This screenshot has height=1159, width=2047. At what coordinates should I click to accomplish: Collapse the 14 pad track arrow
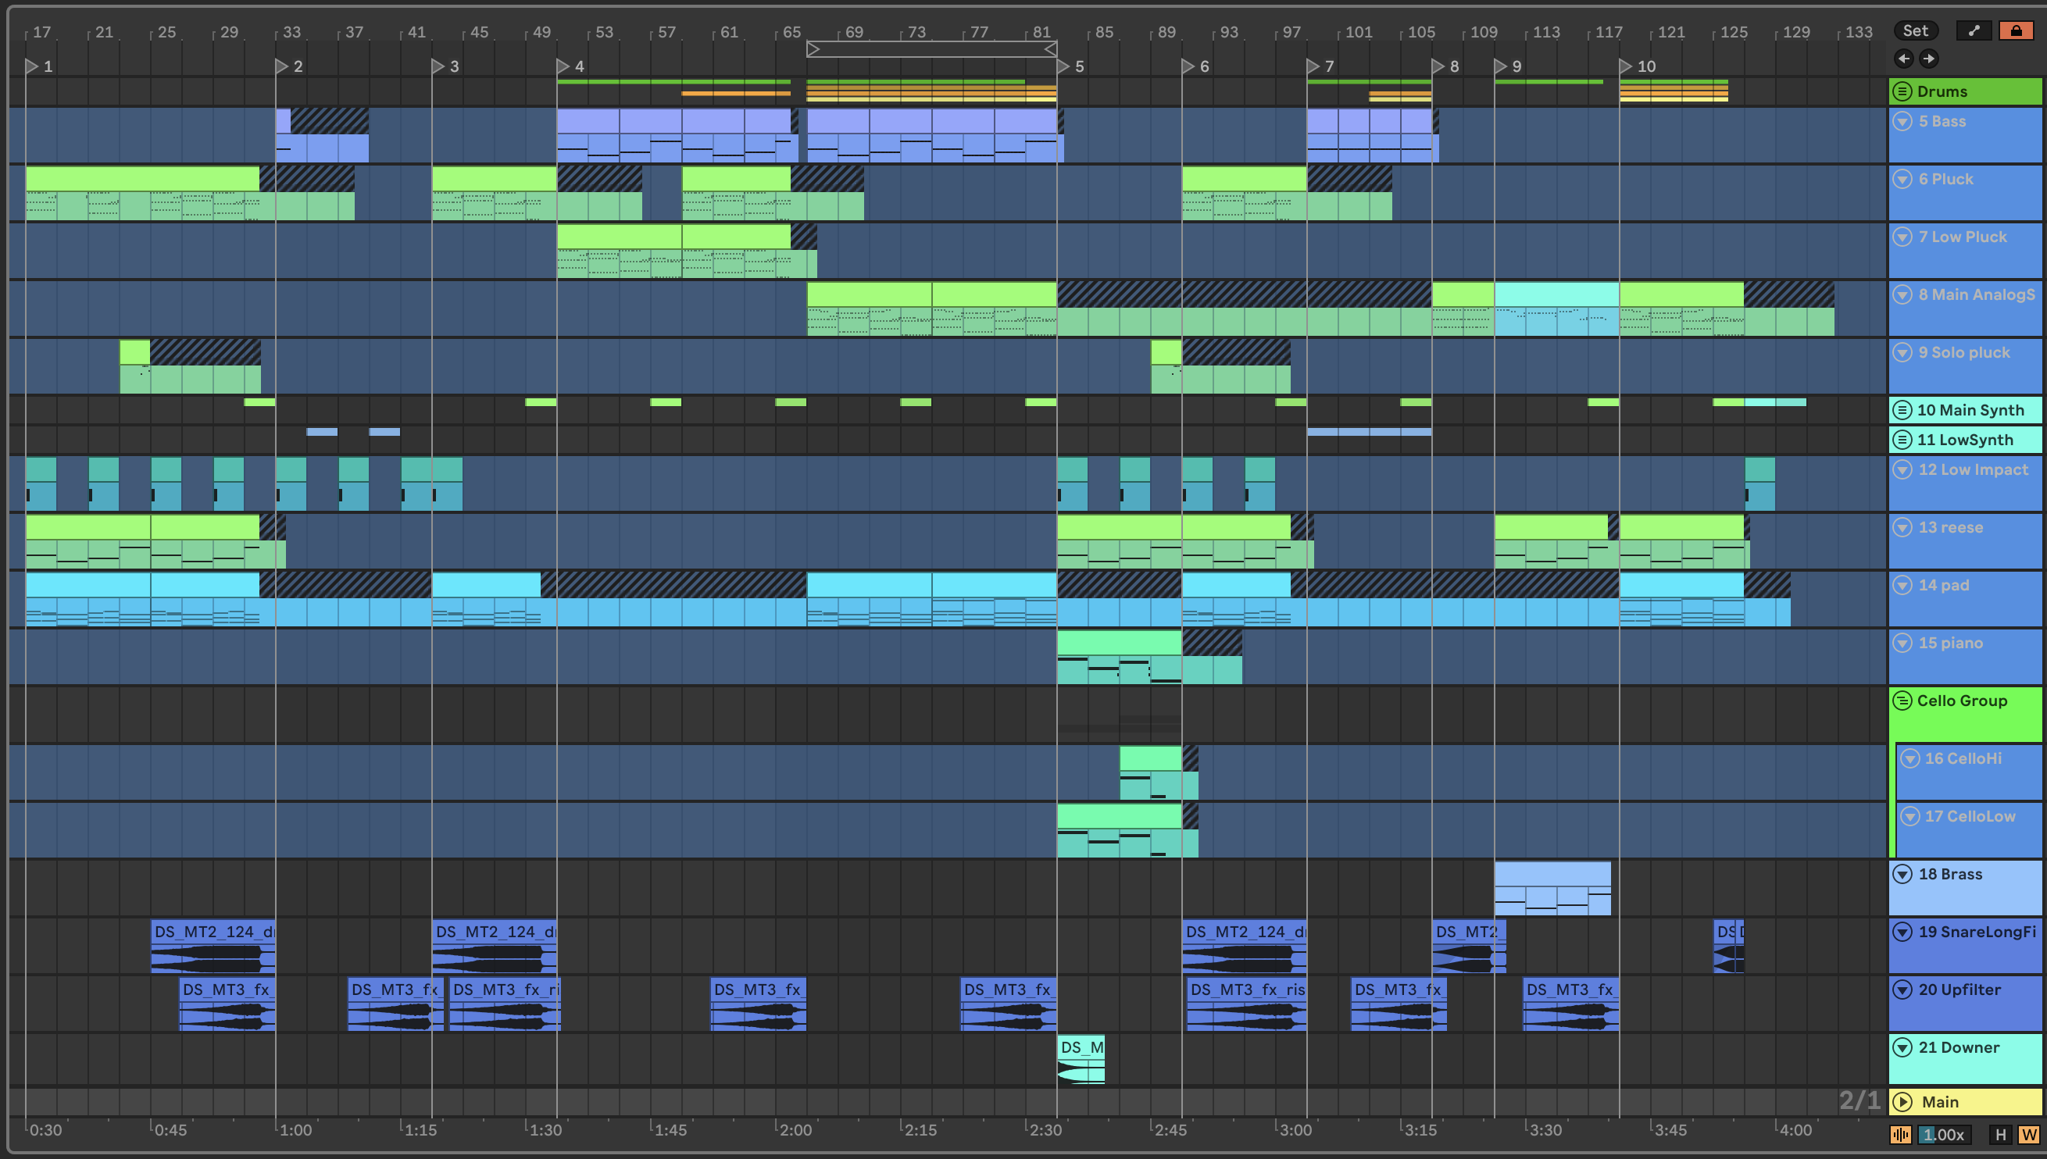(1902, 585)
